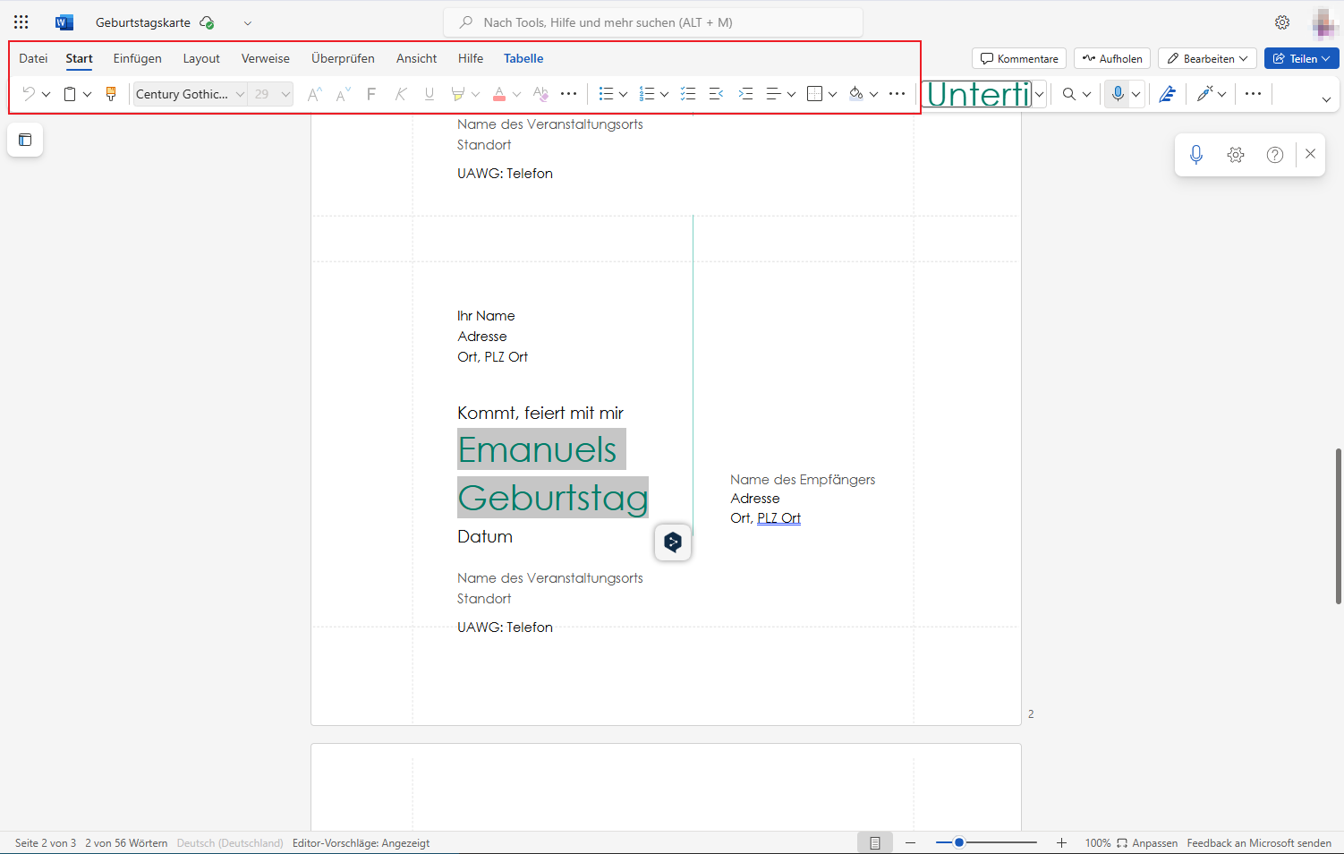Clear formatting with the eraser icon
The width and height of the screenshot is (1344, 854).
pyautogui.click(x=540, y=94)
